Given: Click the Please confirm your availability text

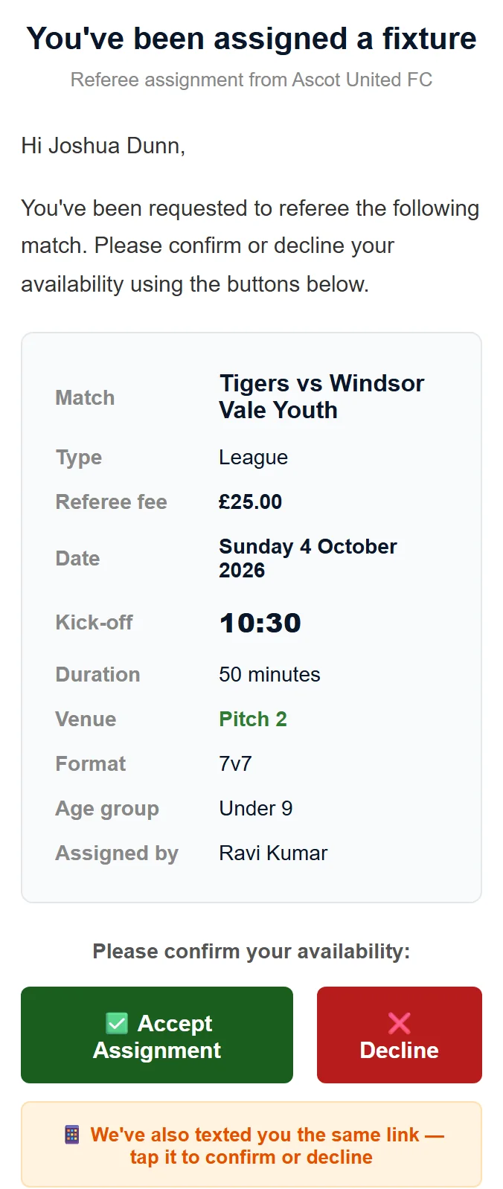Looking at the screenshot, I should pyautogui.click(x=251, y=951).
